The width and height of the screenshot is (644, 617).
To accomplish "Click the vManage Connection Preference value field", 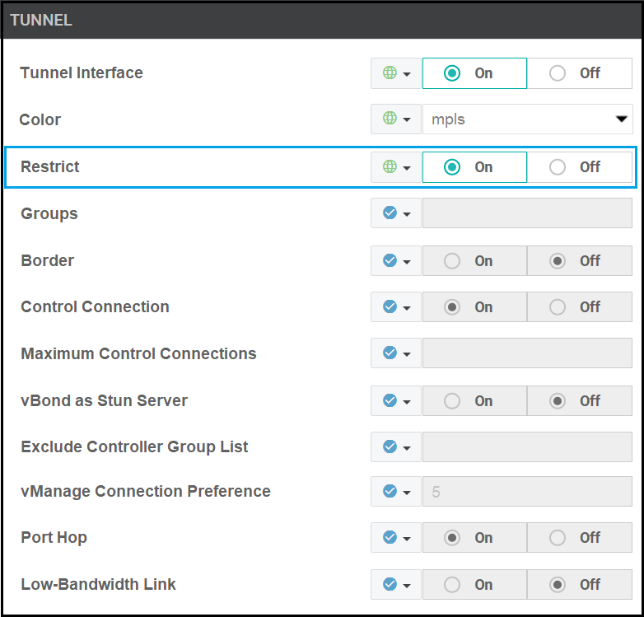I will 527,492.
